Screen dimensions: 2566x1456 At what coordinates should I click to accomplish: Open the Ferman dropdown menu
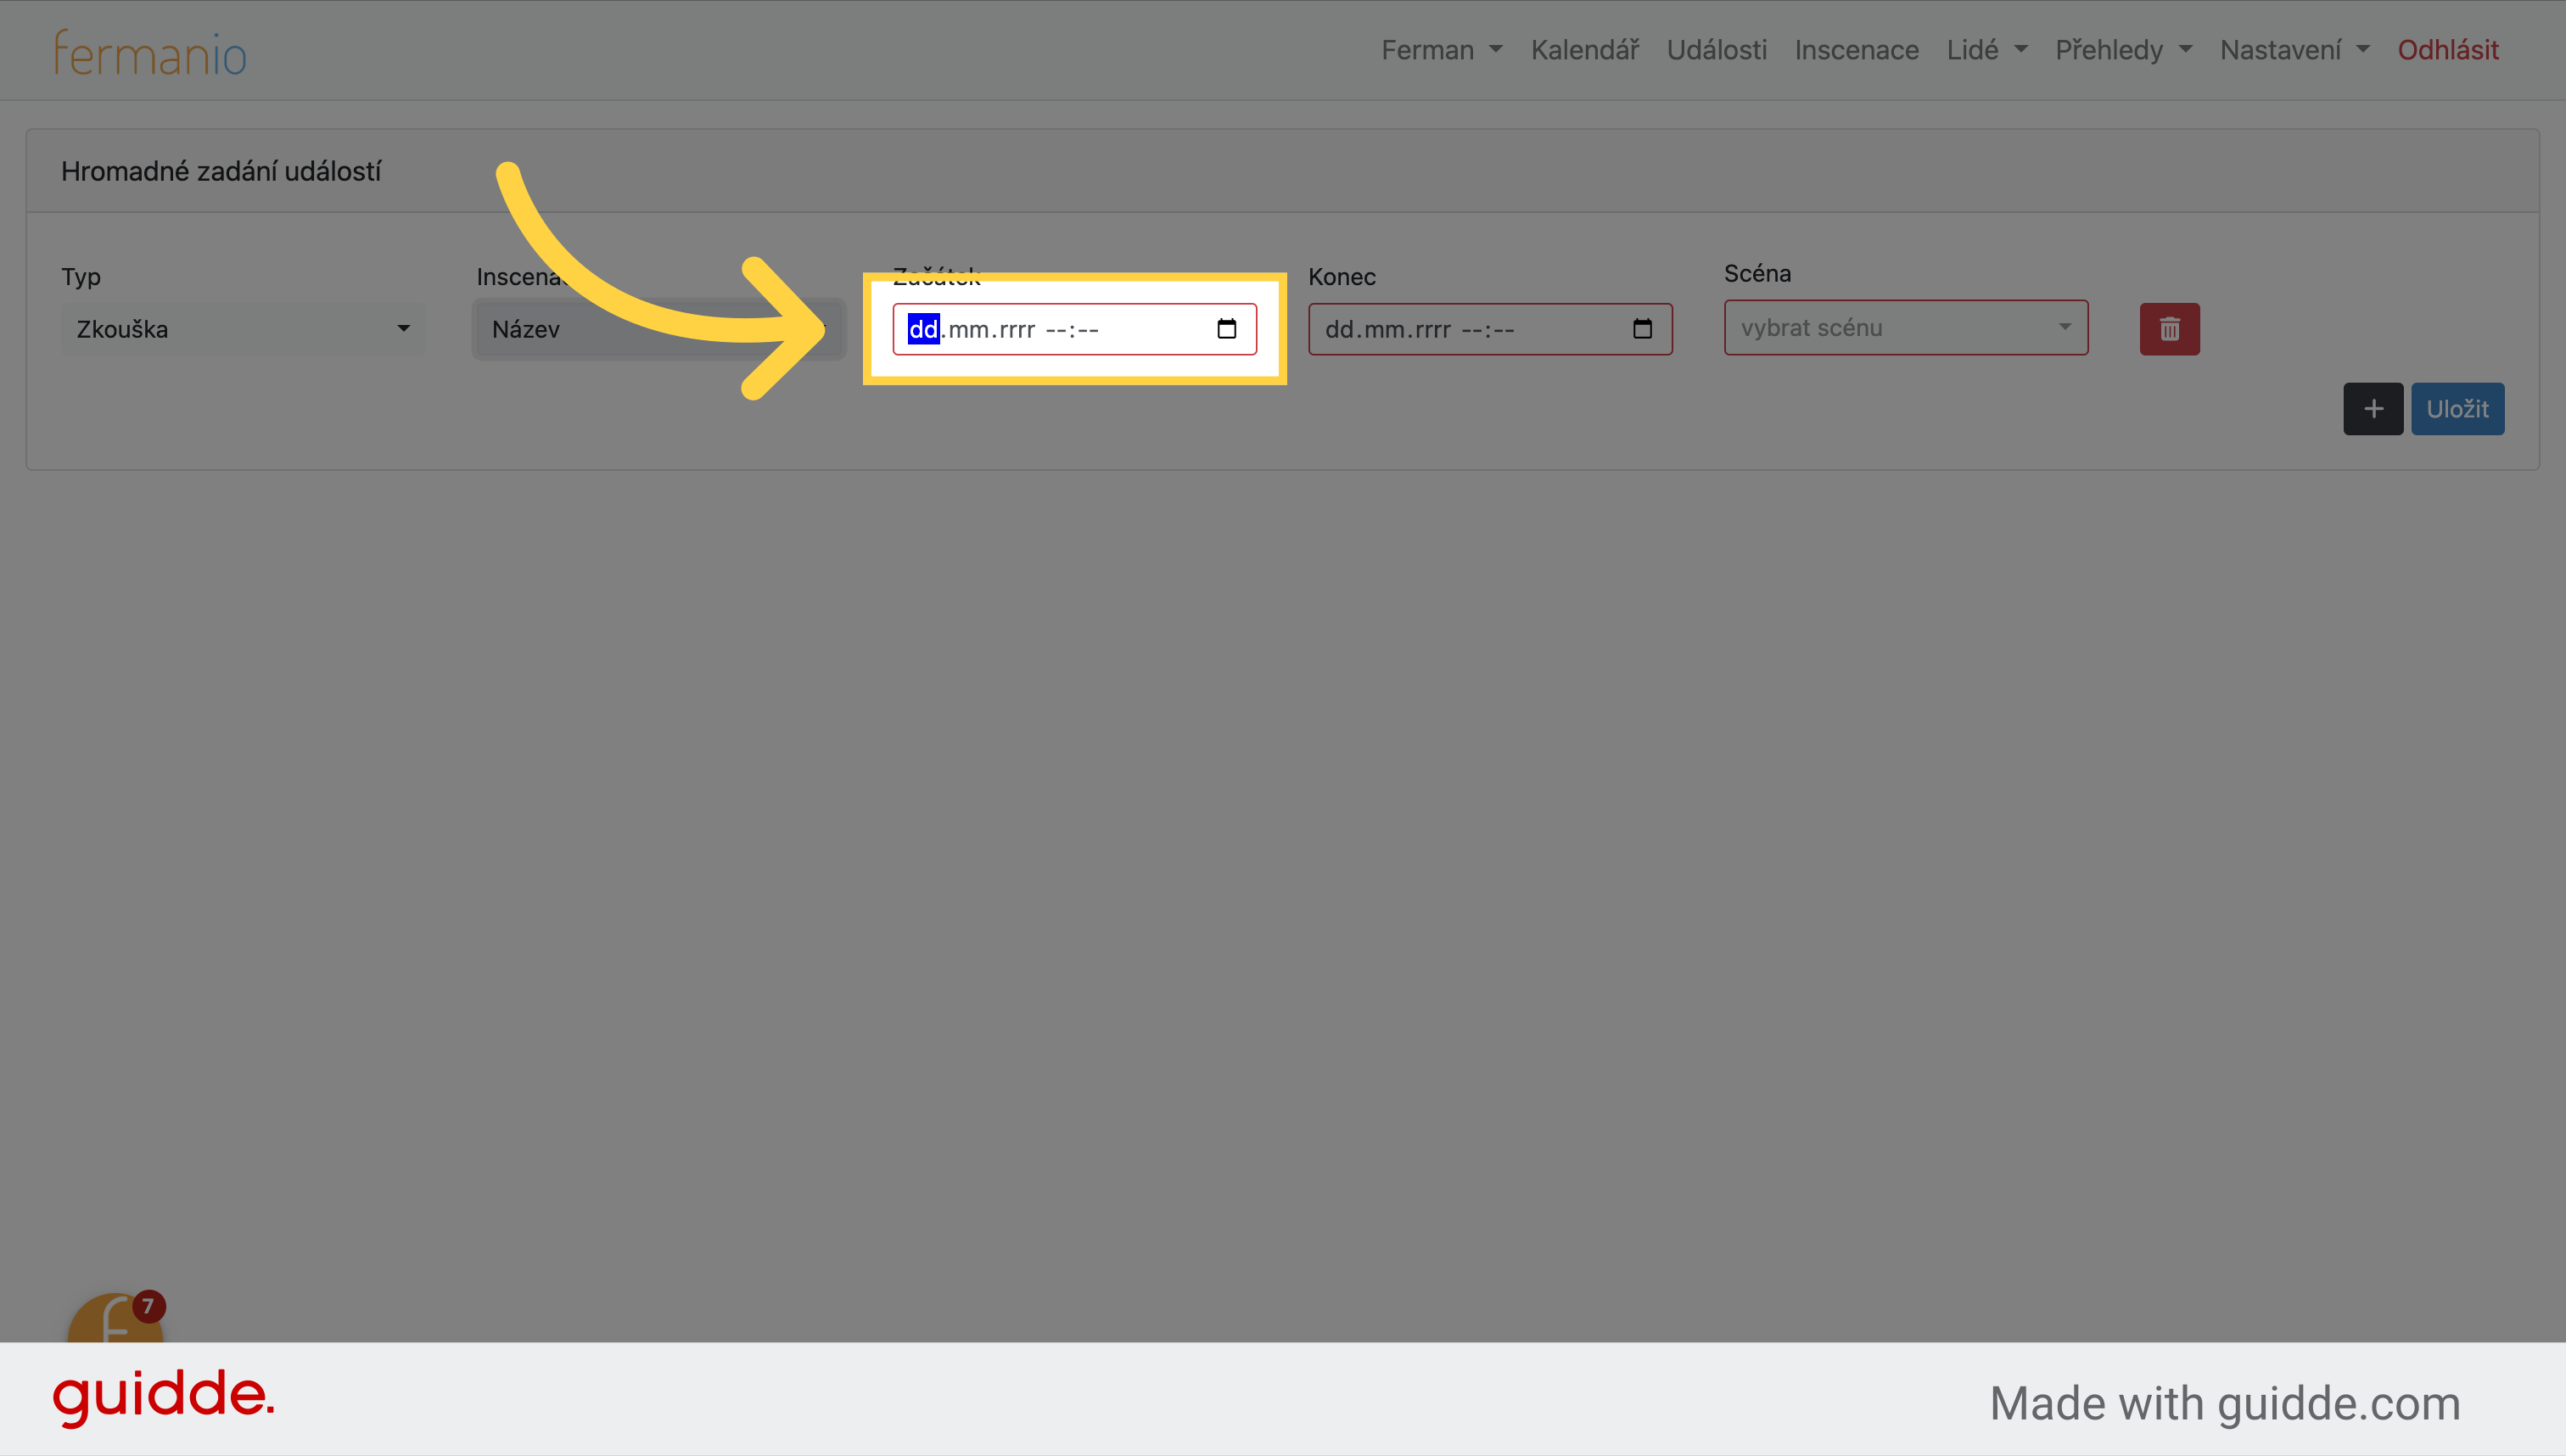[1441, 50]
